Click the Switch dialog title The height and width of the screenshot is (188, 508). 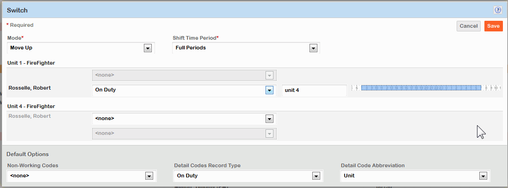(18, 10)
